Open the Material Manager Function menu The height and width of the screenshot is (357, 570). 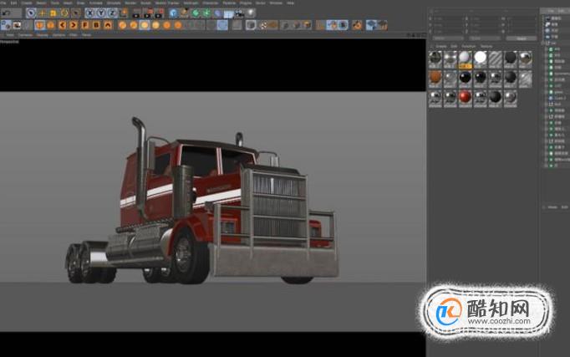[x=469, y=46]
